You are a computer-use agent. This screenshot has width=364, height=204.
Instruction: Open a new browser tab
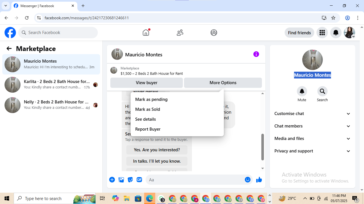click(x=83, y=6)
